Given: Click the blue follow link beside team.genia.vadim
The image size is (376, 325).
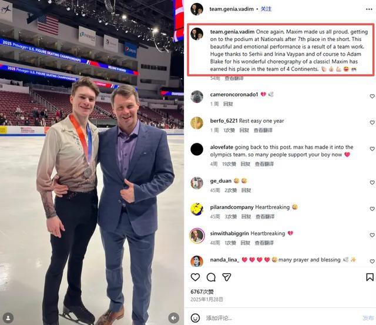Looking at the screenshot, I should [x=266, y=9].
